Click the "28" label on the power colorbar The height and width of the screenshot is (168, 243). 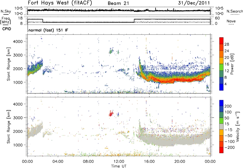[x=227, y=44]
